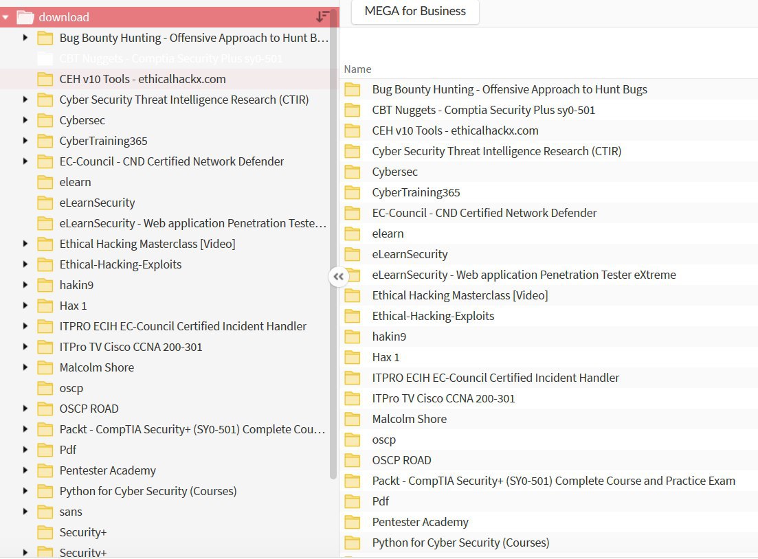Image resolution: width=758 pixels, height=559 pixels.
Task: Expand hakin9 folder in tree
Action: coord(25,285)
